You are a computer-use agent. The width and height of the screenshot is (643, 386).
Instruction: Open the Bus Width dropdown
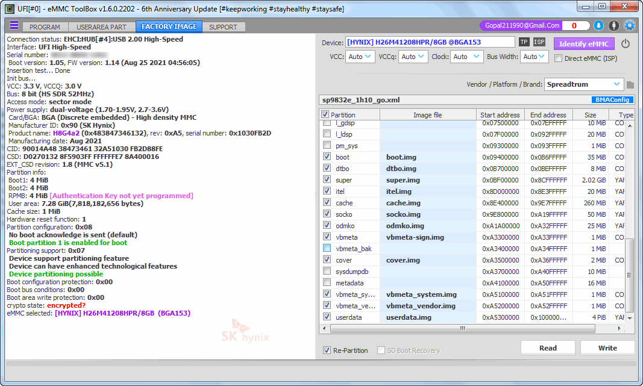click(535, 57)
